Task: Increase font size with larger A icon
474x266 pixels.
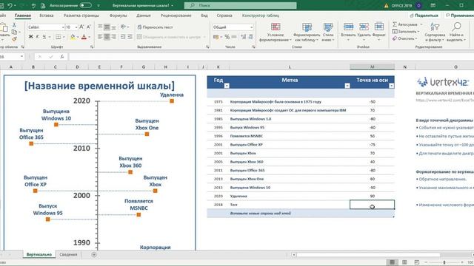Action: [81, 27]
